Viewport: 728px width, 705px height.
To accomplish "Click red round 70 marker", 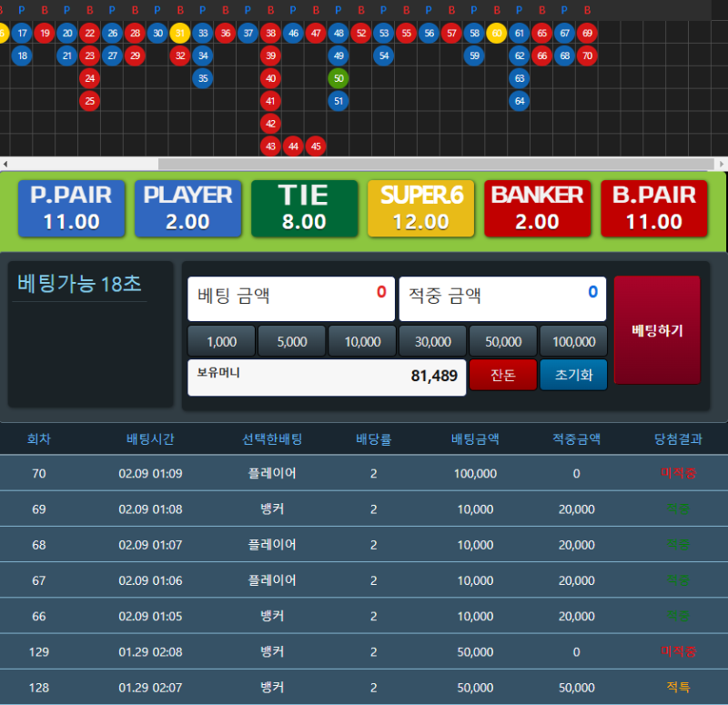I will click(587, 55).
